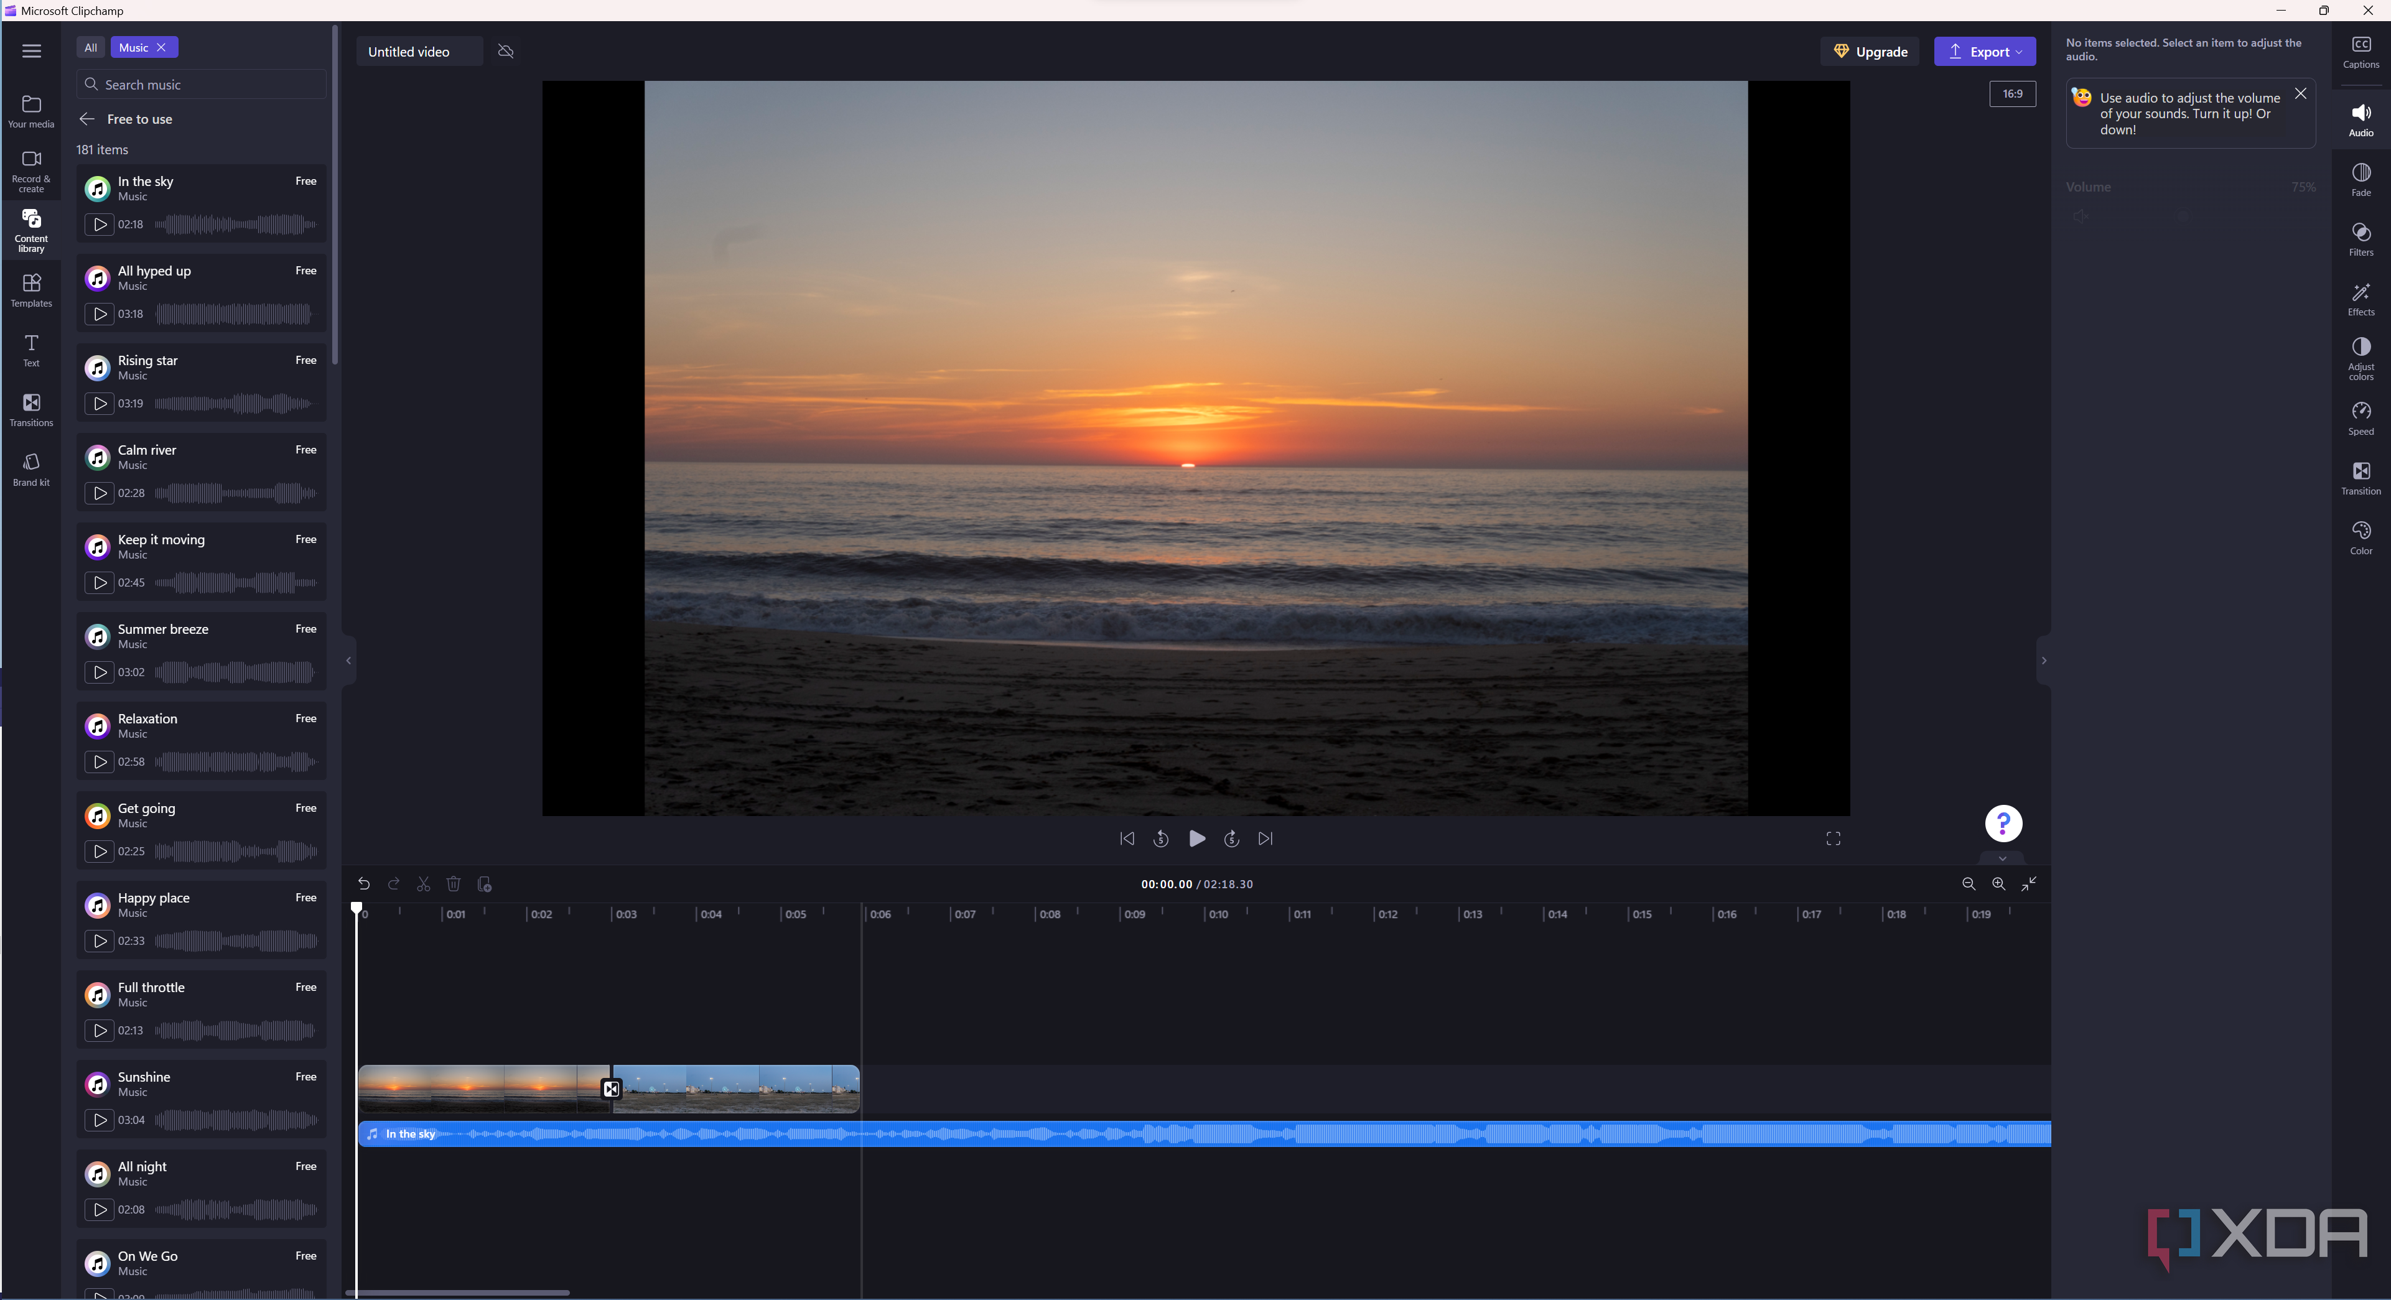Image resolution: width=2391 pixels, height=1300 pixels.
Task: Fit timeline to screen
Action: pos(2029,884)
